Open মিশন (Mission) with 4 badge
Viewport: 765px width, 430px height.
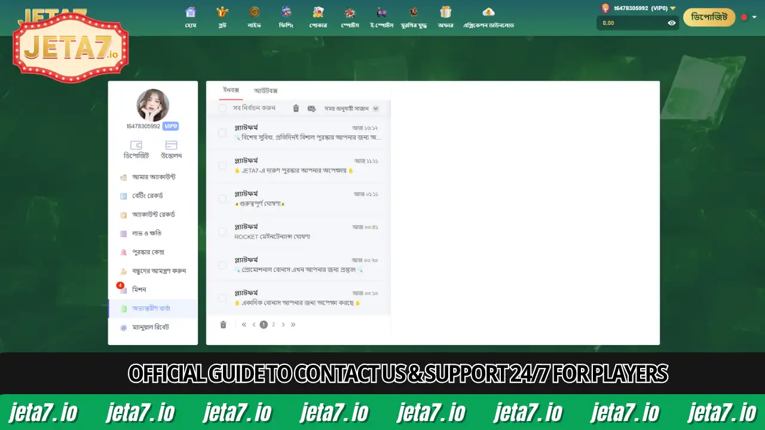(153, 290)
